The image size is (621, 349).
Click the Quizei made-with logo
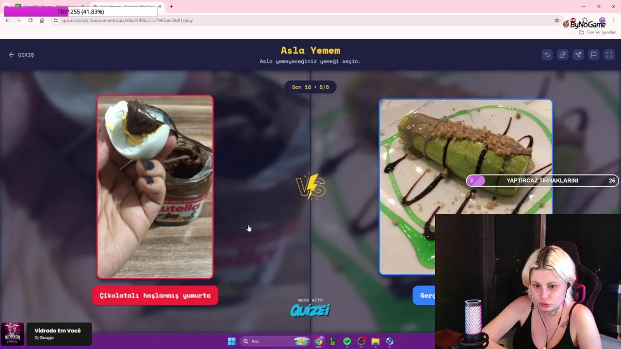click(310, 307)
